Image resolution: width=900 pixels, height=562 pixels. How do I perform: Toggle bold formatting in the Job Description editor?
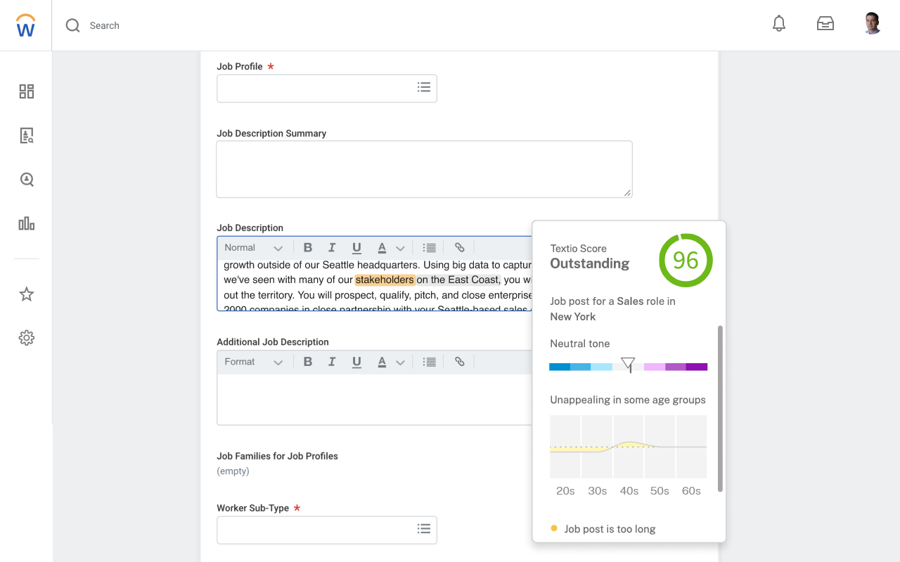(x=307, y=247)
